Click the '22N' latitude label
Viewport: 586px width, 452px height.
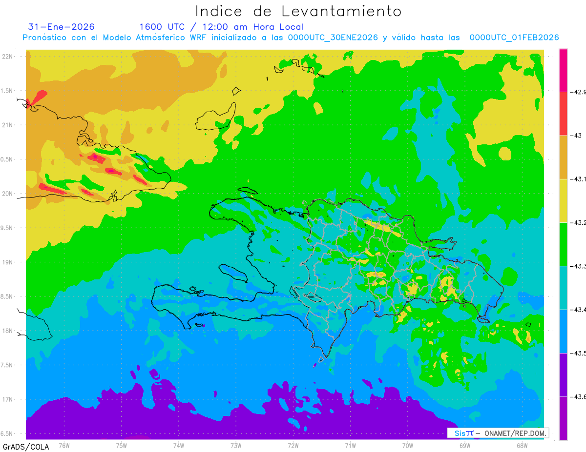7,57
